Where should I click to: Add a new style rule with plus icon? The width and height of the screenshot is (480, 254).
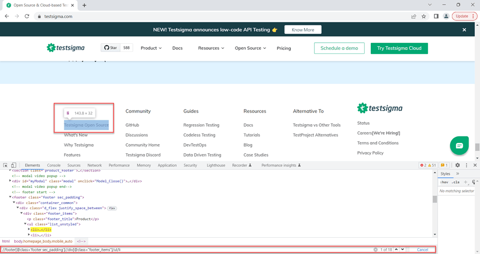coord(465,182)
